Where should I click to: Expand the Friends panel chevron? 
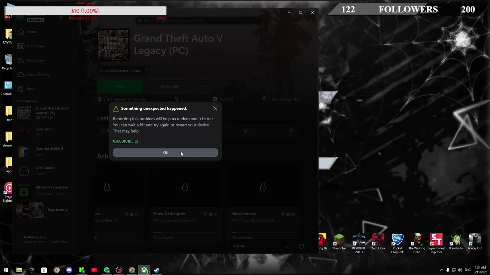287,246
